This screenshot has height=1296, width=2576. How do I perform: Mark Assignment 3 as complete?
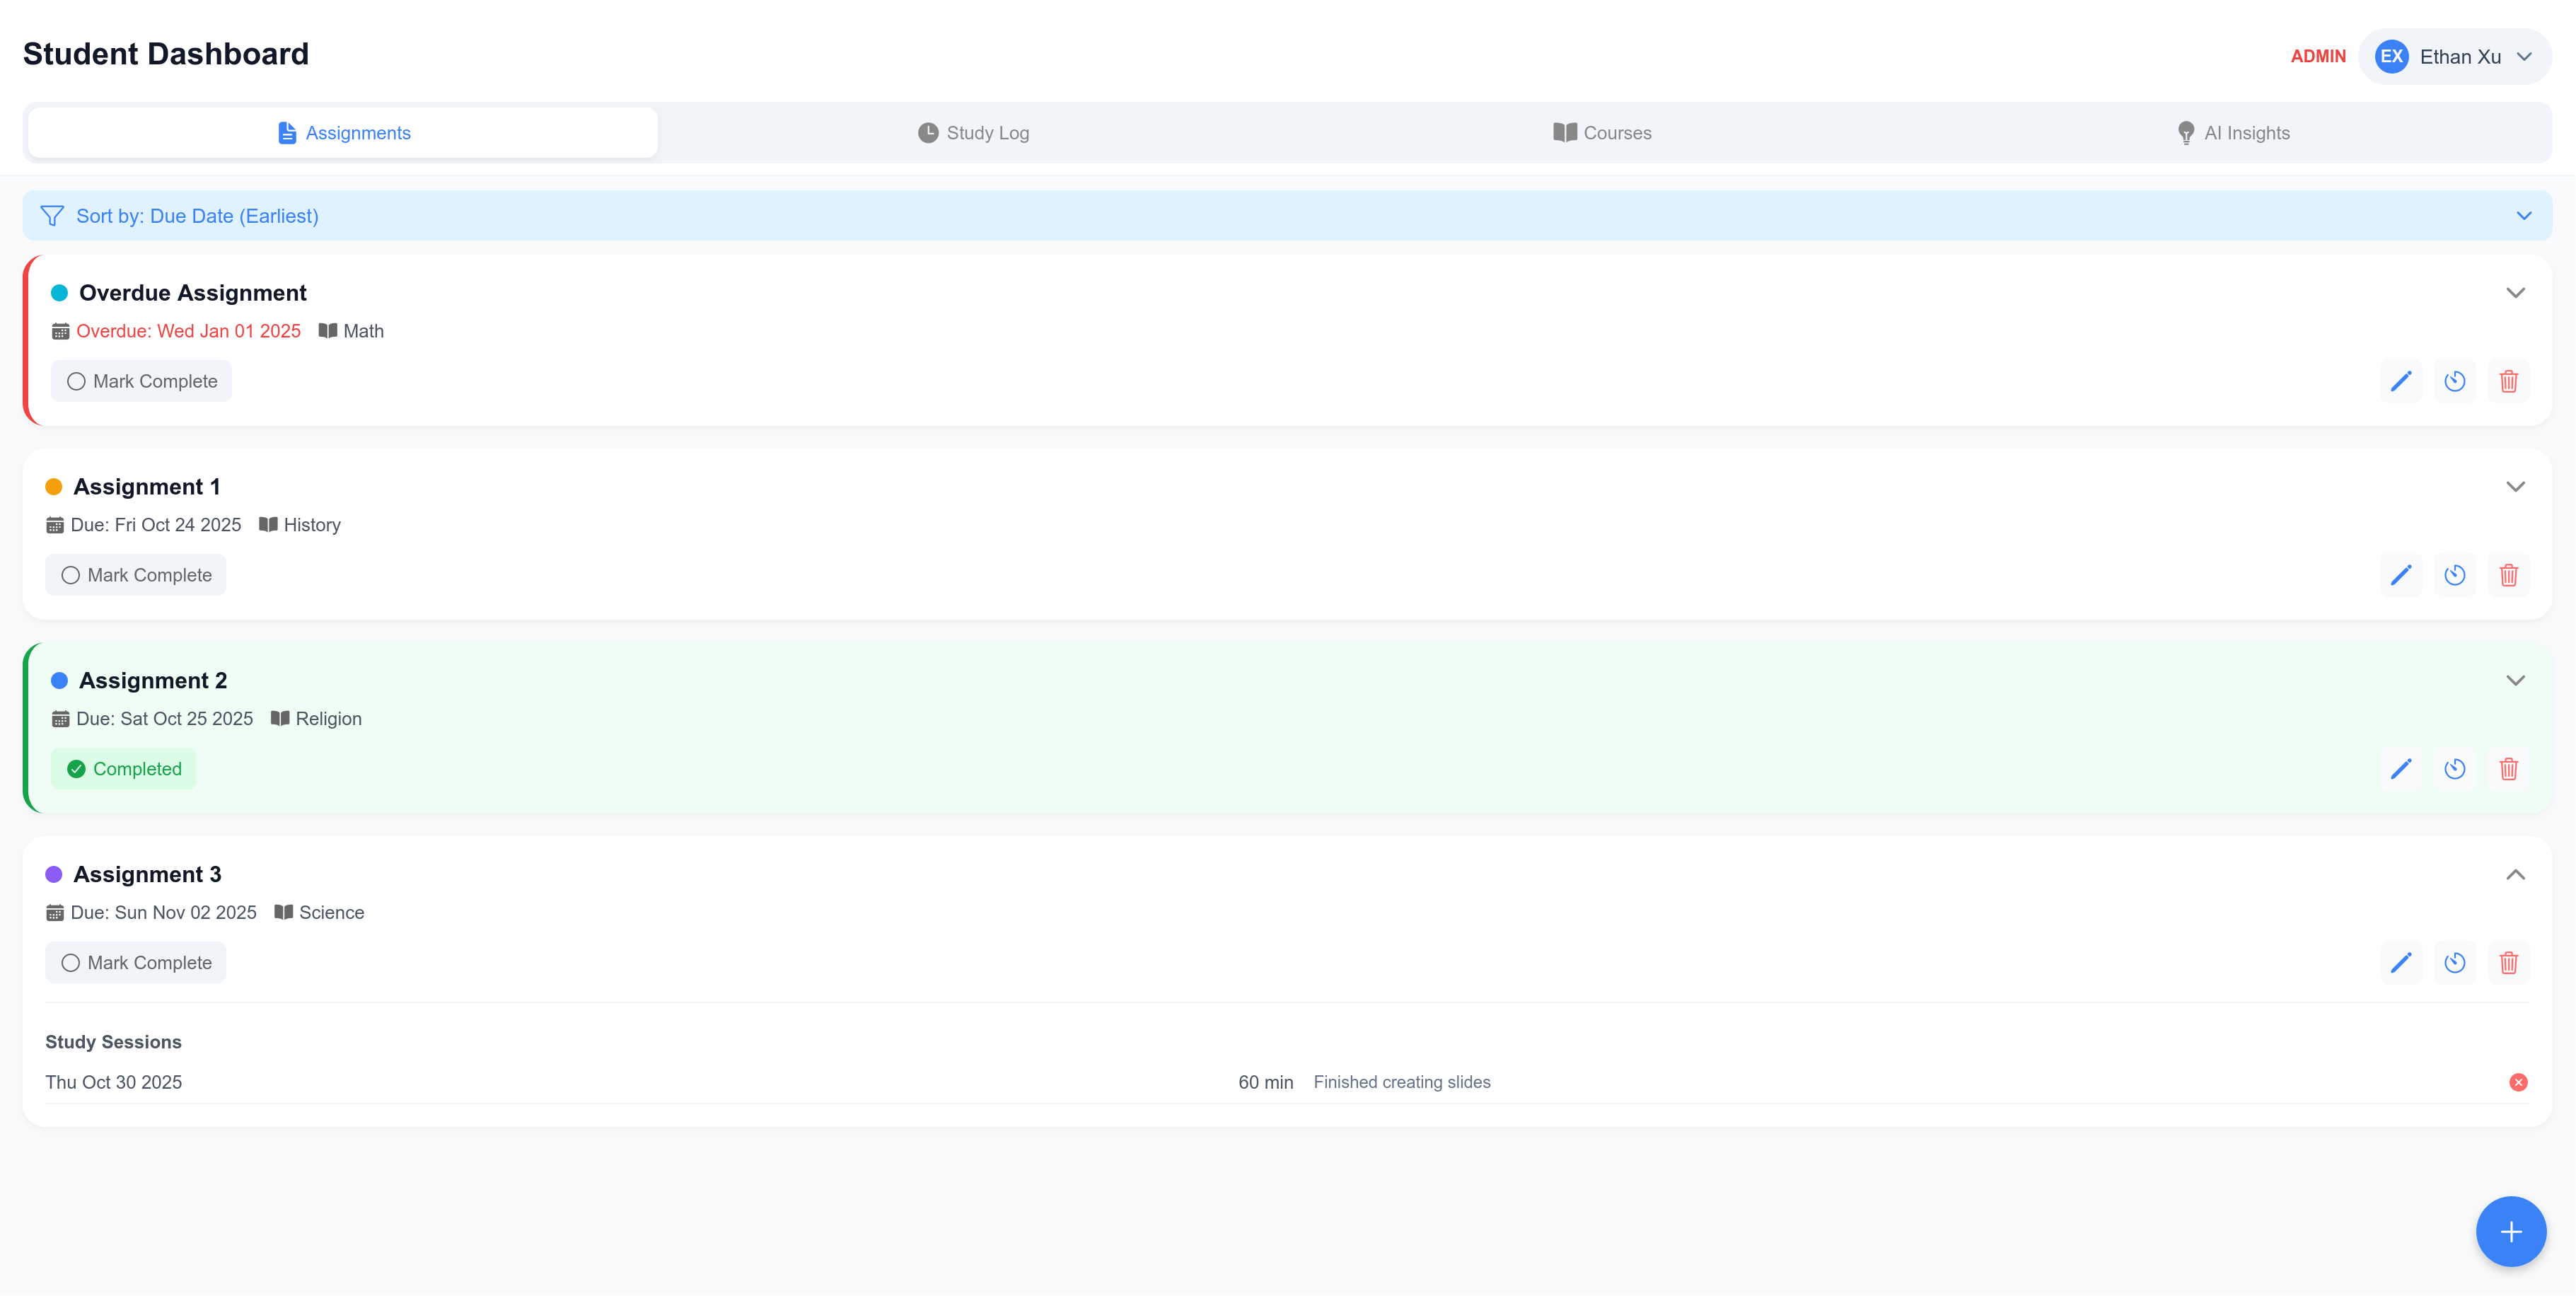pyautogui.click(x=136, y=963)
